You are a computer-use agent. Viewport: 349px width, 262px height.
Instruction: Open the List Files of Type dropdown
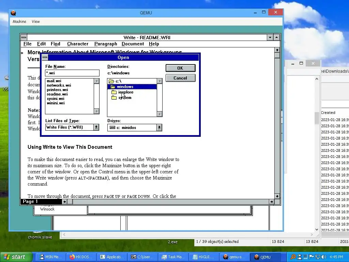tap(96, 127)
